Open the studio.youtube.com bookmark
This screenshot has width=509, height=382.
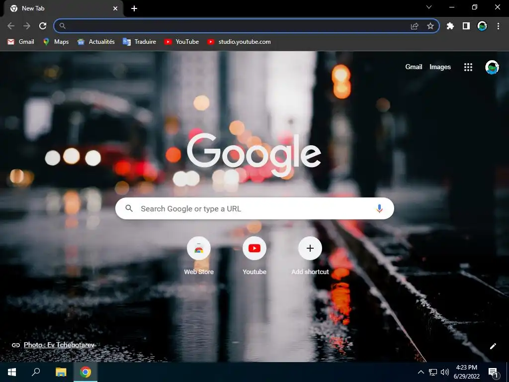pos(239,42)
